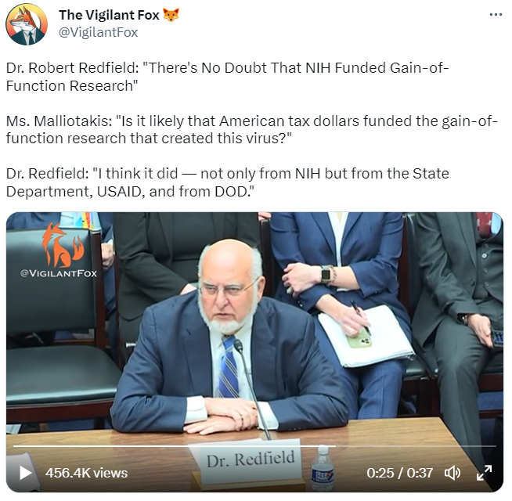Open the @VigilantFox handle link
This screenshot has width=512, height=501.
point(99,32)
